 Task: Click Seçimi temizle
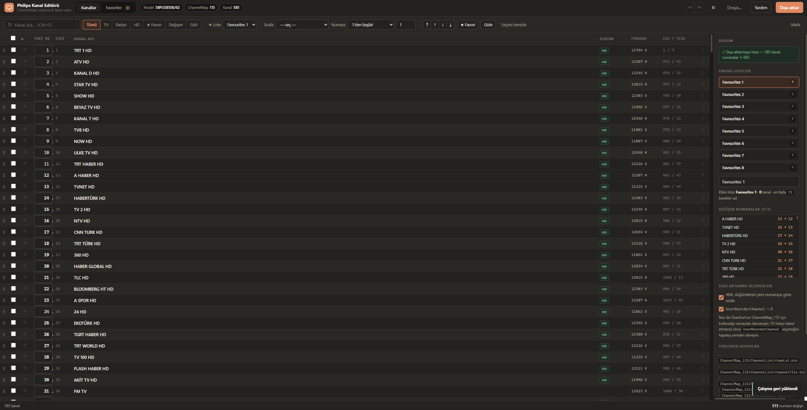[x=514, y=25]
